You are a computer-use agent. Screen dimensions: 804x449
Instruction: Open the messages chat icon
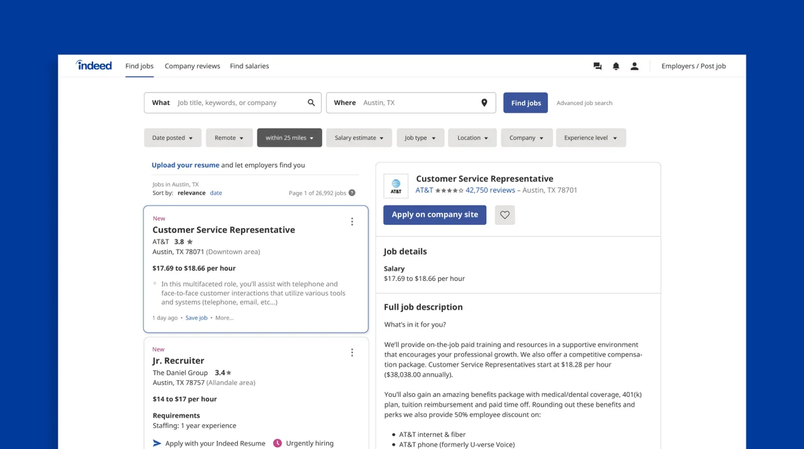tap(598, 66)
